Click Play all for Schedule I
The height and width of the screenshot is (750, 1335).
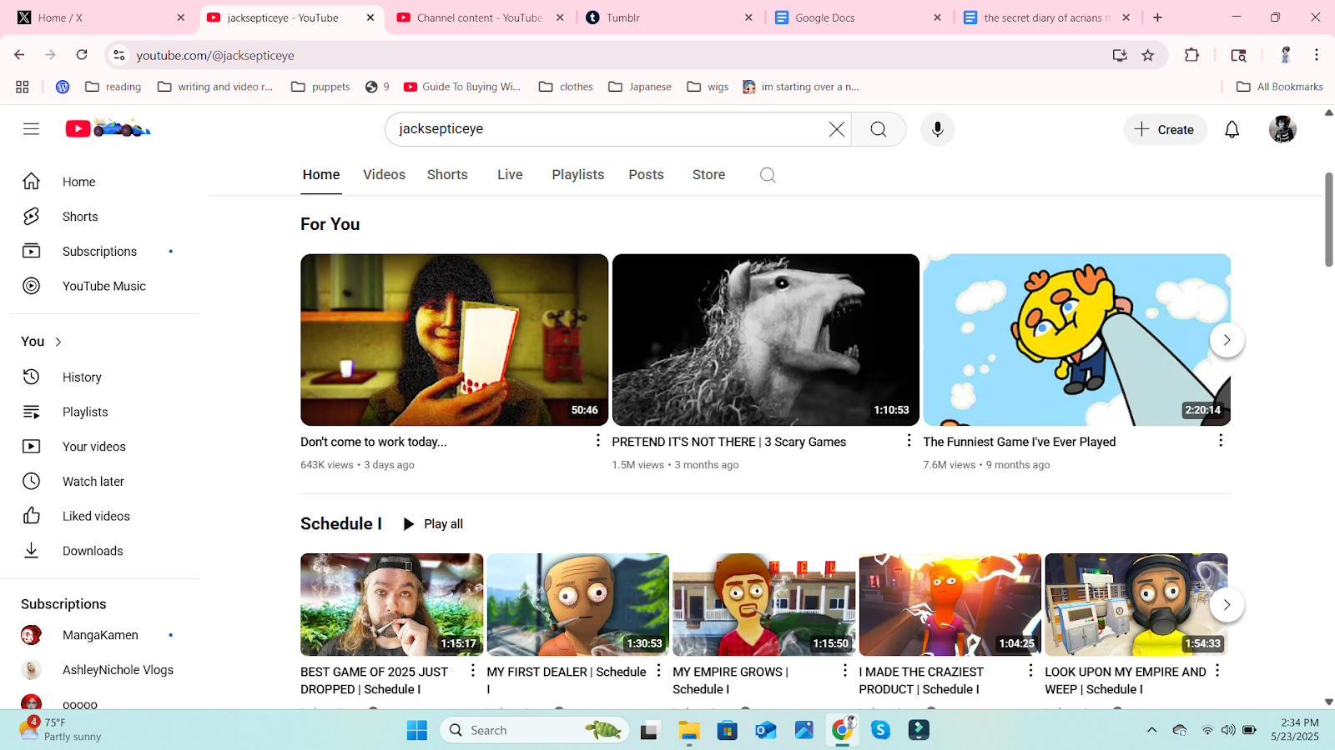(432, 524)
